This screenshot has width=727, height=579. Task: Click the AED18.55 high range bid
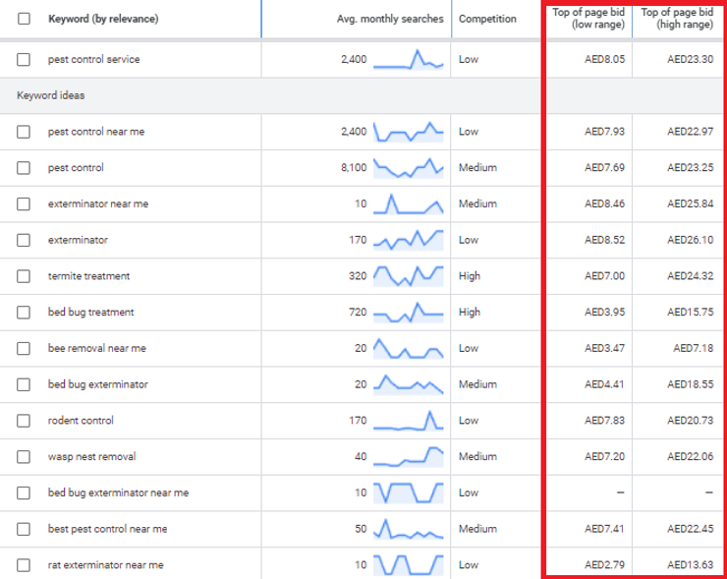[690, 384]
